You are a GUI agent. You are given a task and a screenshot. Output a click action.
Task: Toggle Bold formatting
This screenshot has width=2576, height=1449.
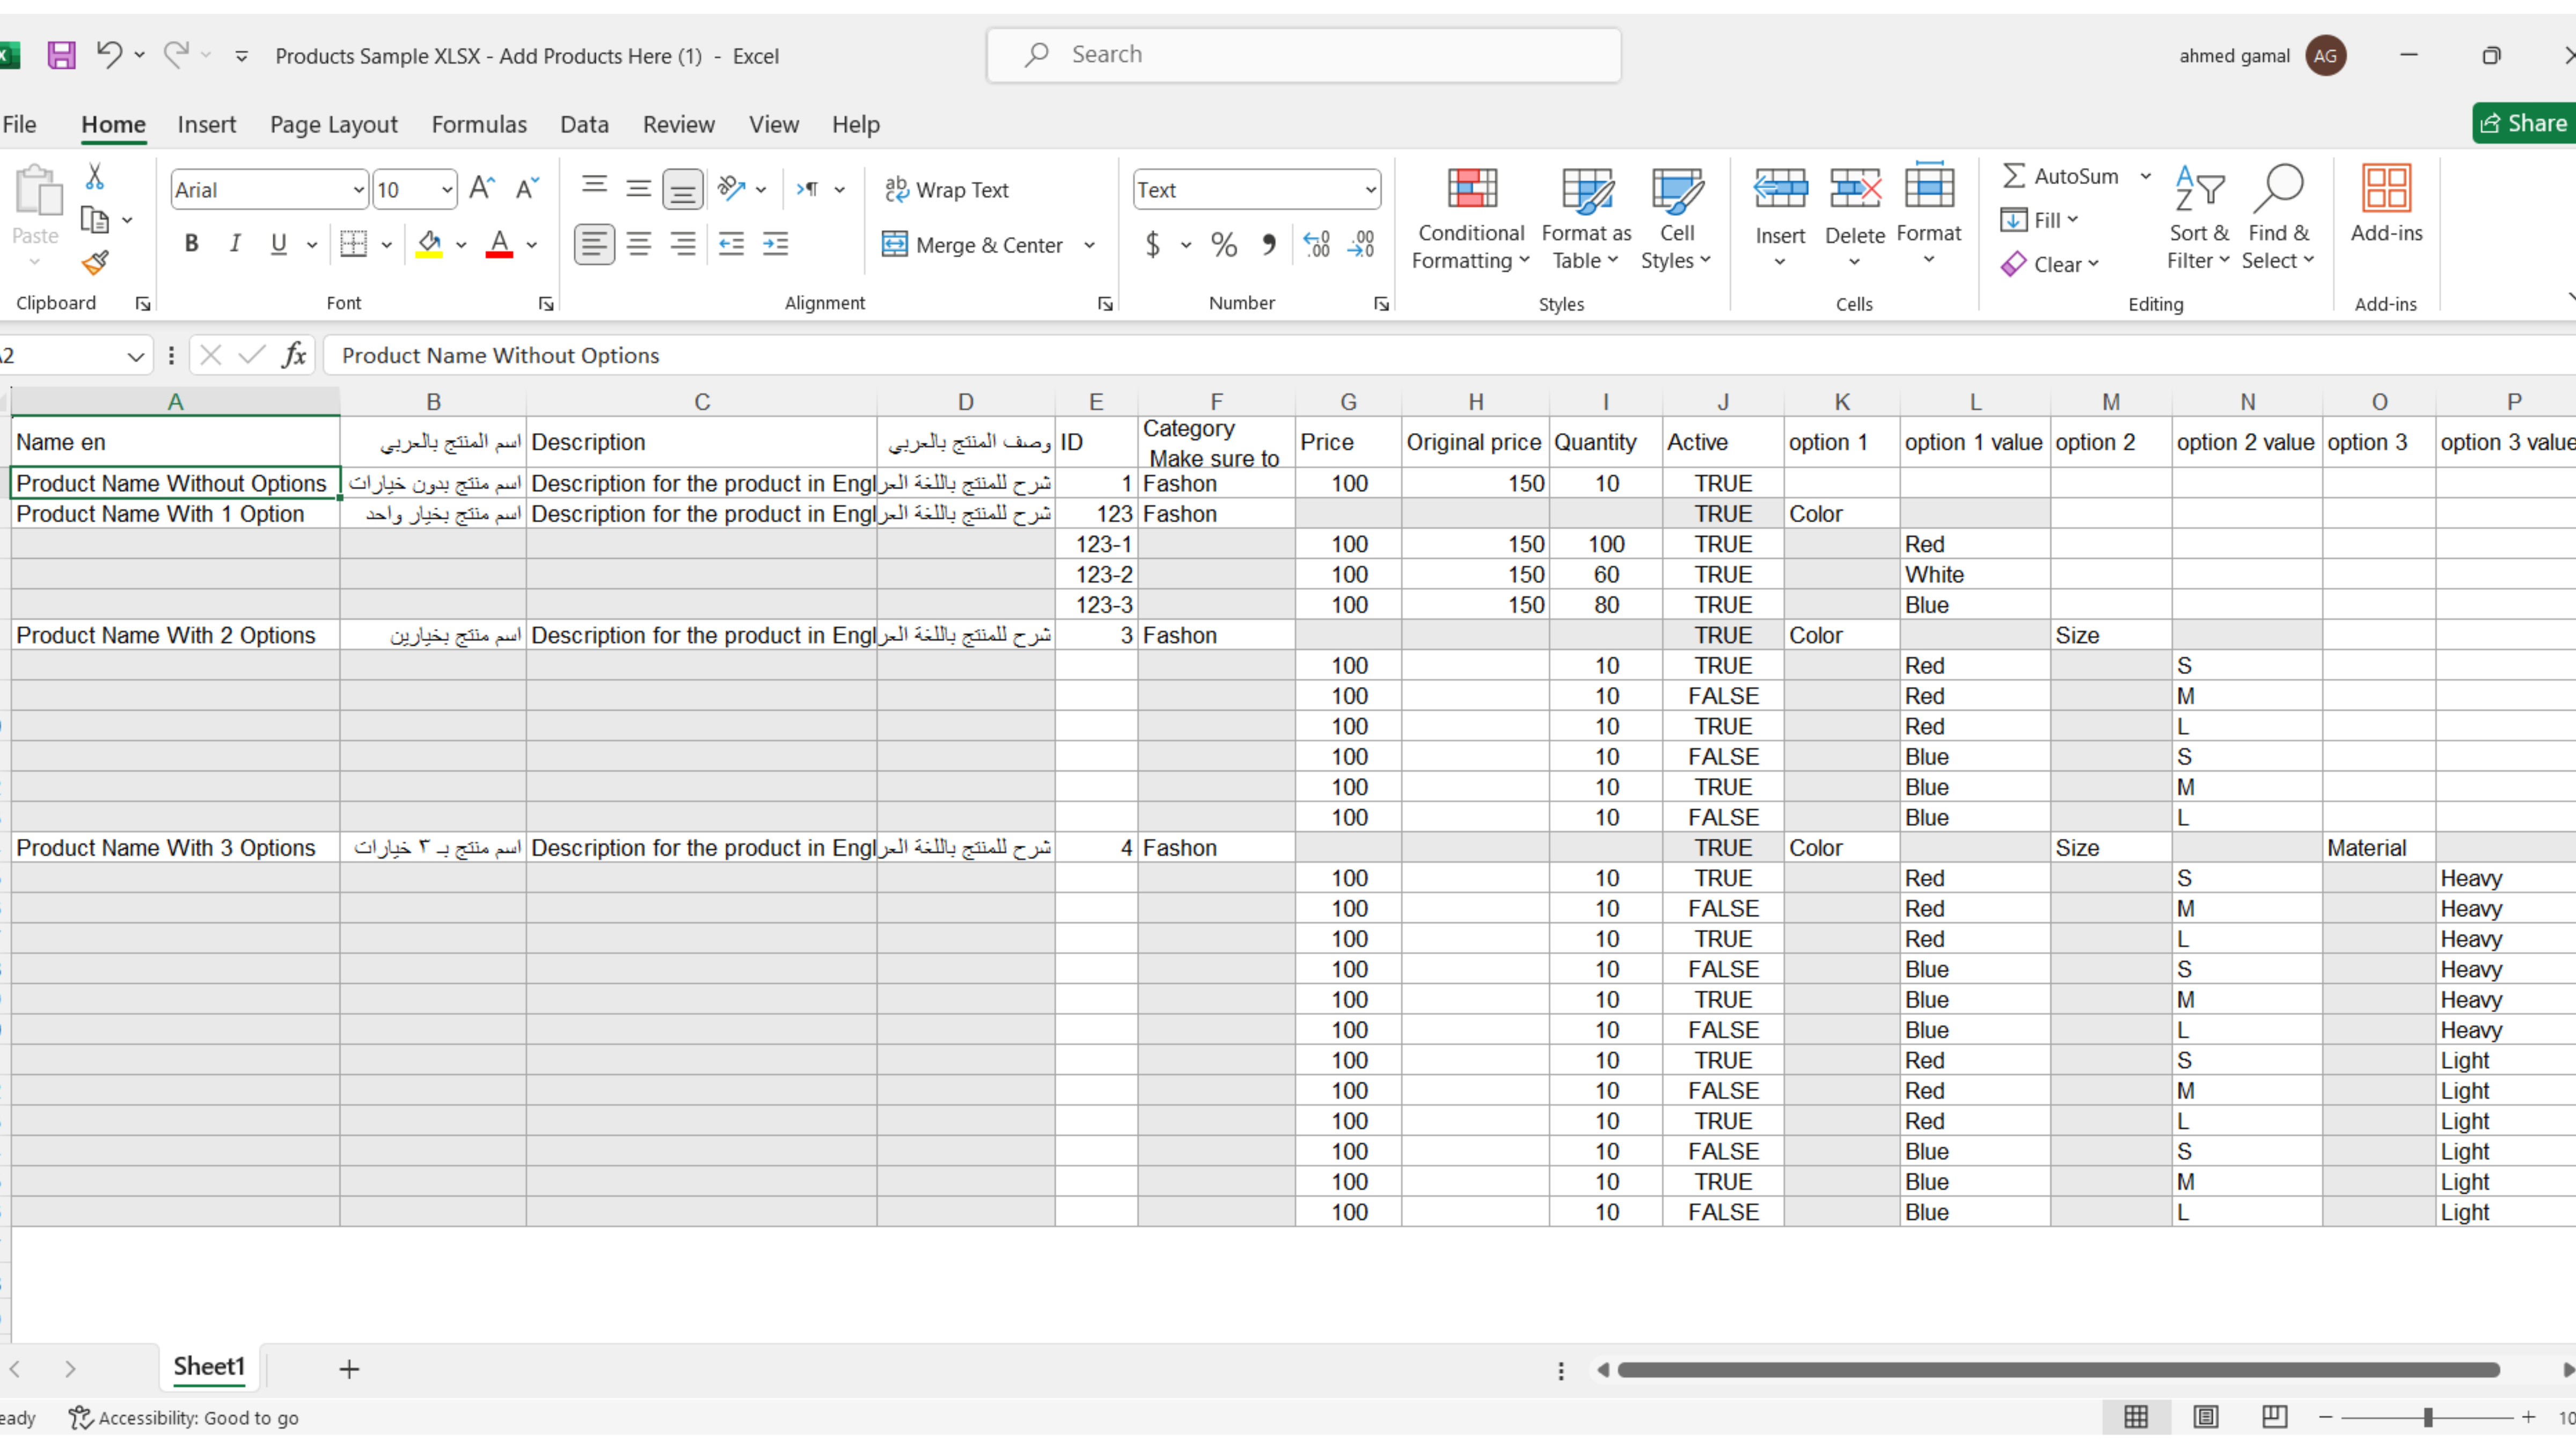tap(192, 244)
